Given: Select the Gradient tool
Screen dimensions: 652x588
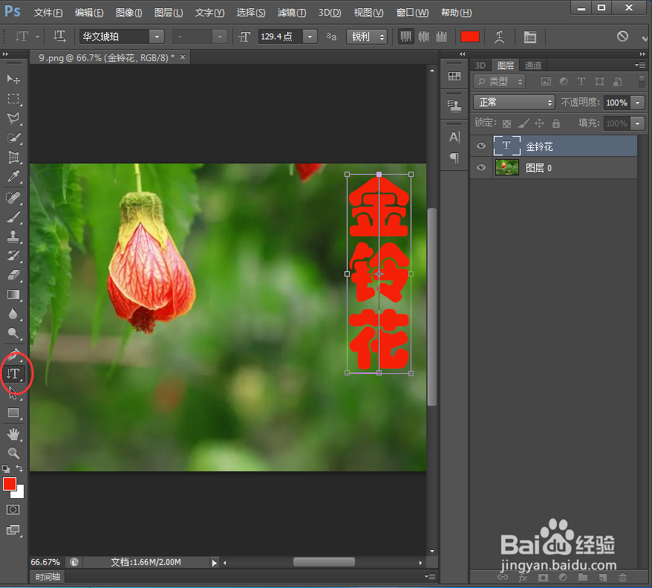Looking at the screenshot, I should pos(13,294).
